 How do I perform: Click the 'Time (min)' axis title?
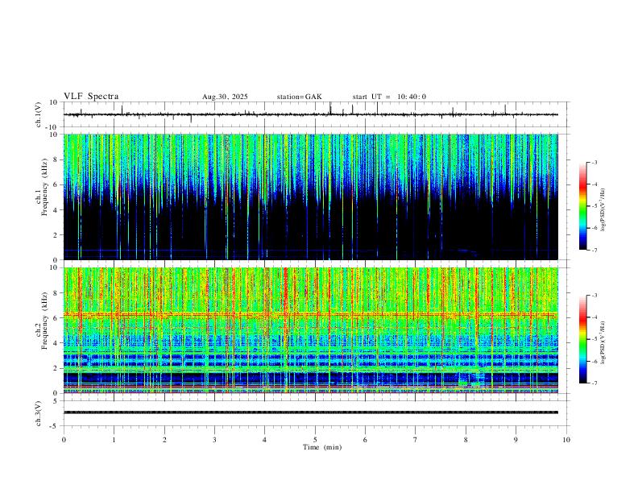(x=322, y=447)
